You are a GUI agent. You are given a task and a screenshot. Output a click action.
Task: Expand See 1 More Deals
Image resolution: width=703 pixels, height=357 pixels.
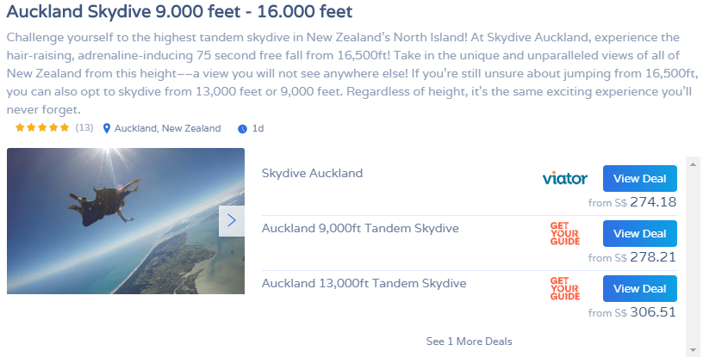pyautogui.click(x=469, y=342)
